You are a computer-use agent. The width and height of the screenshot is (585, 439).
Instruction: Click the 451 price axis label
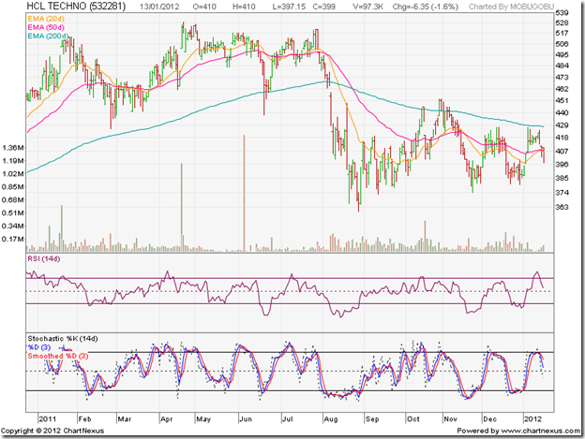click(562, 100)
